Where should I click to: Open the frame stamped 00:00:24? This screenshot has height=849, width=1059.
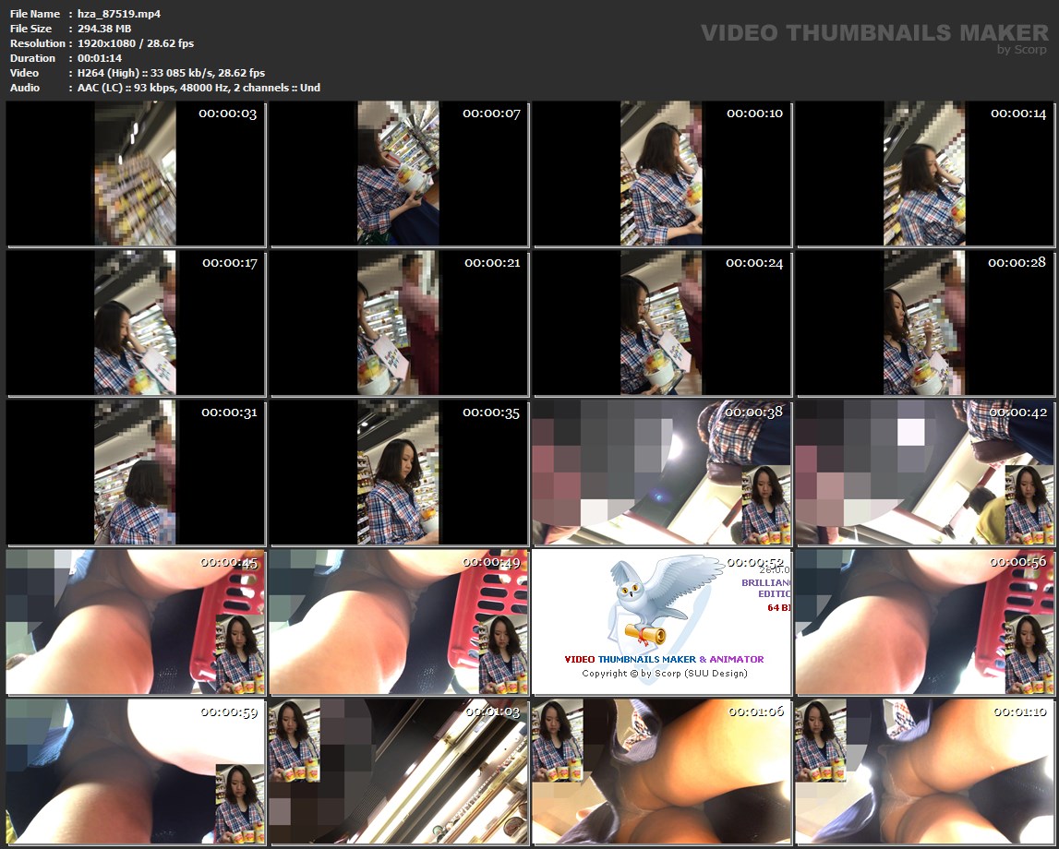pyautogui.click(x=662, y=323)
